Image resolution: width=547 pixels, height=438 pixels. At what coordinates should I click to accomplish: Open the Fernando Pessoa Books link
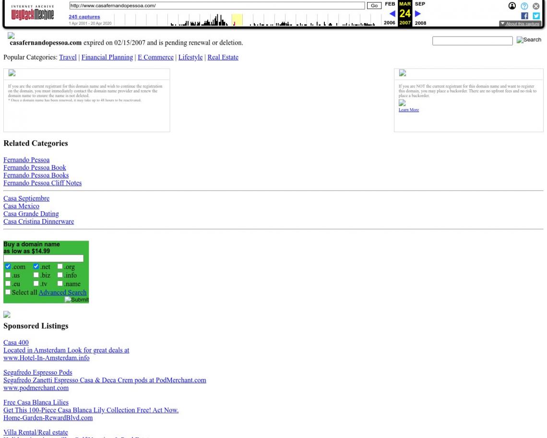click(36, 175)
